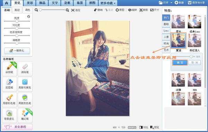Select the 魔幻笔 magic pen tool
This screenshot has width=208, height=132.
pos(25,115)
